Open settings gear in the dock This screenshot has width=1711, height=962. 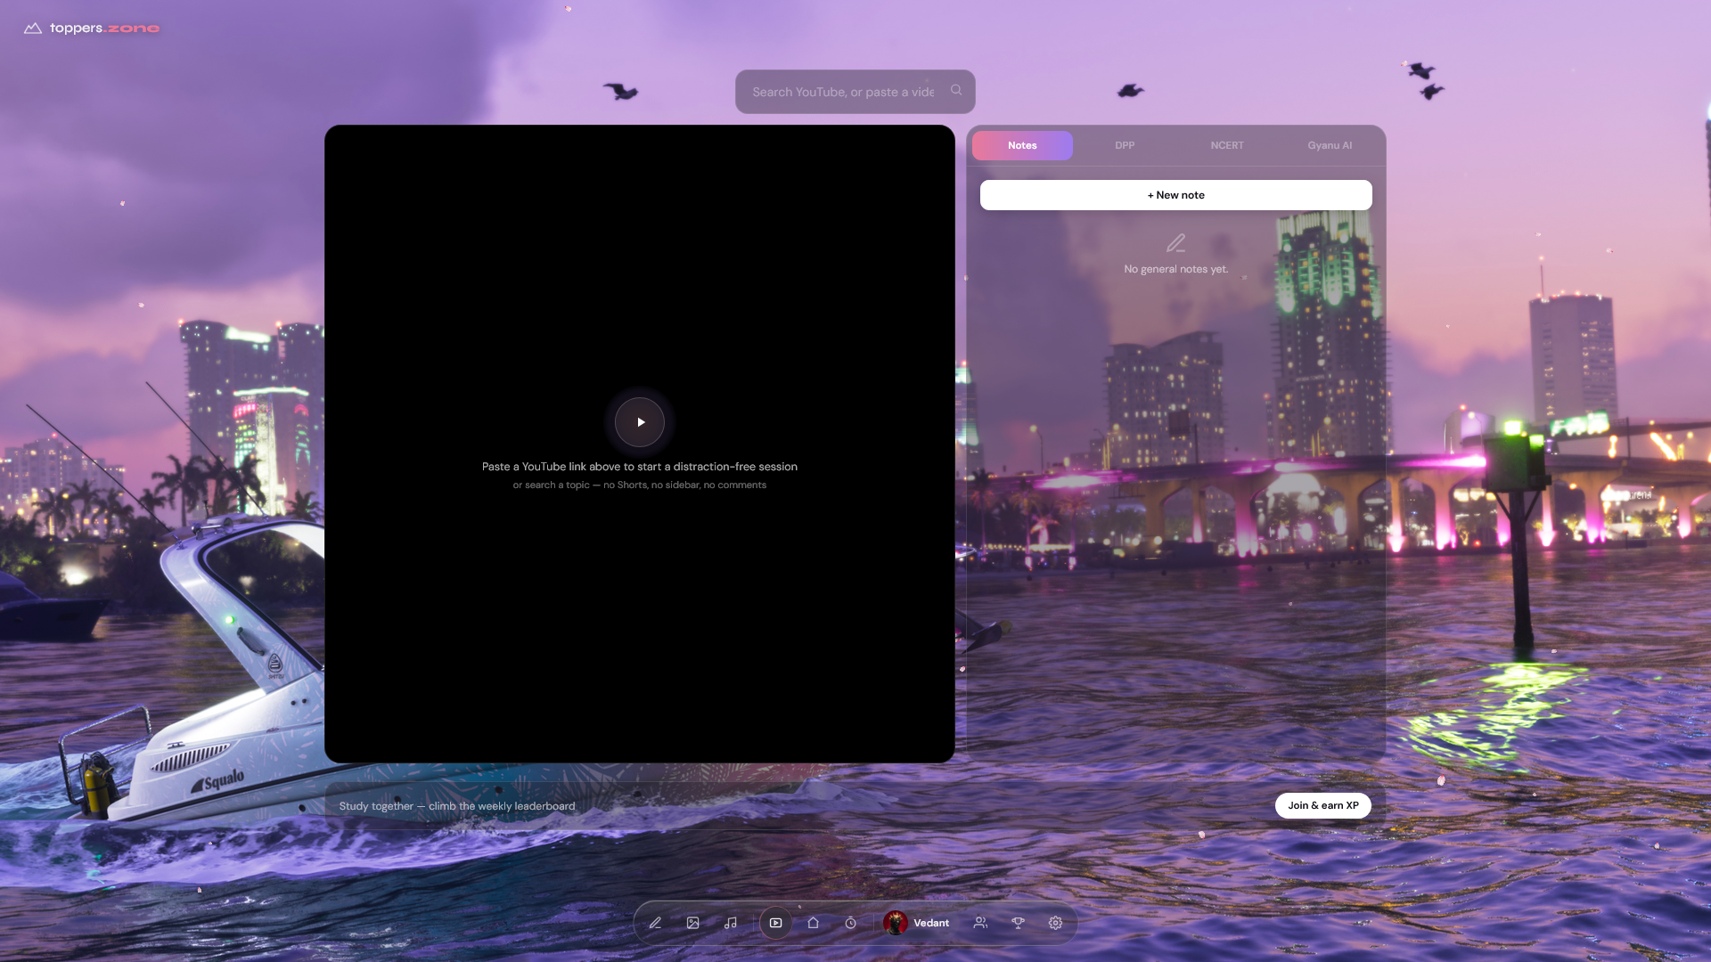click(x=1055, y=923)
